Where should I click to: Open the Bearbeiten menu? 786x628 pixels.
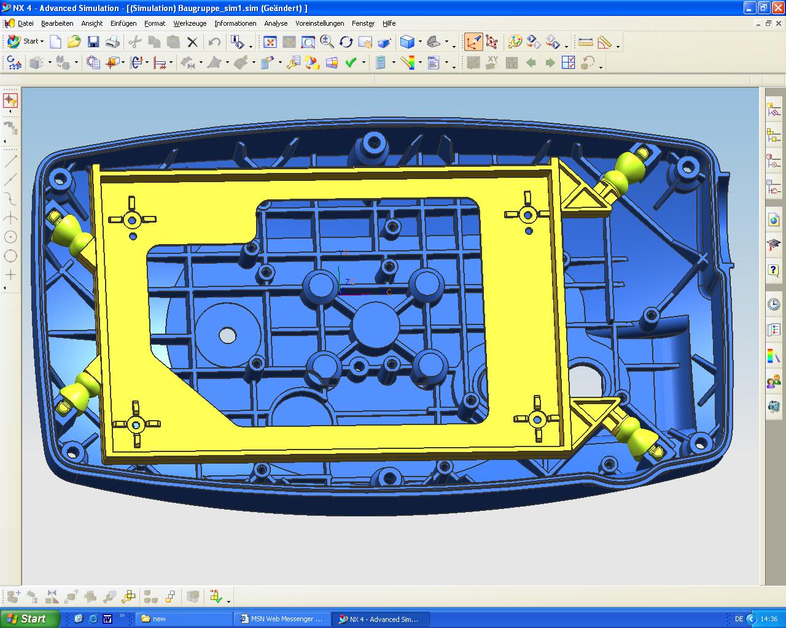57,23
